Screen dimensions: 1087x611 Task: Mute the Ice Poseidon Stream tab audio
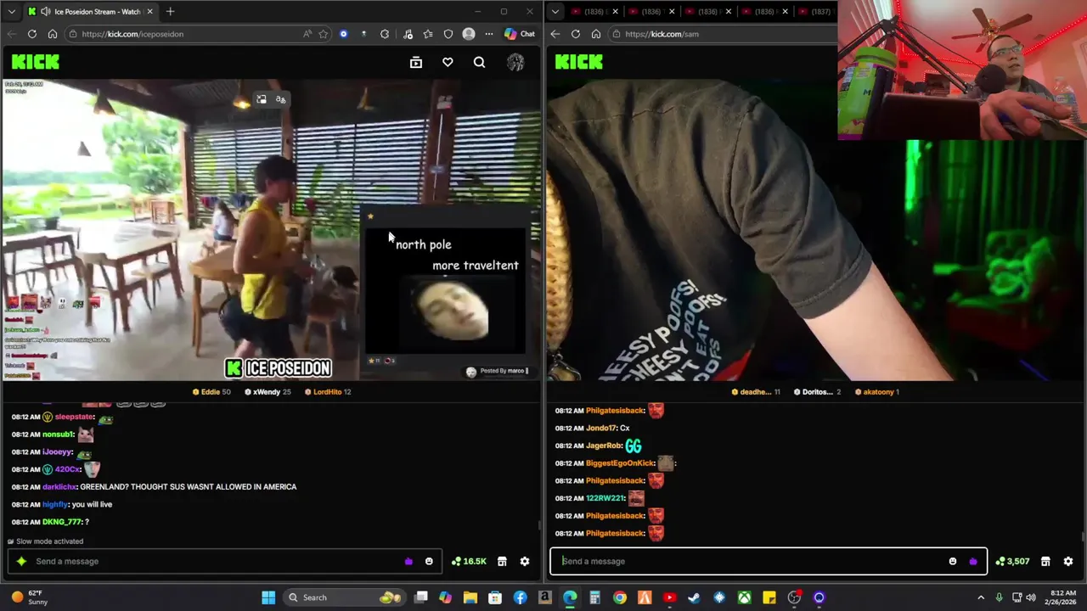tap(45, 12)
